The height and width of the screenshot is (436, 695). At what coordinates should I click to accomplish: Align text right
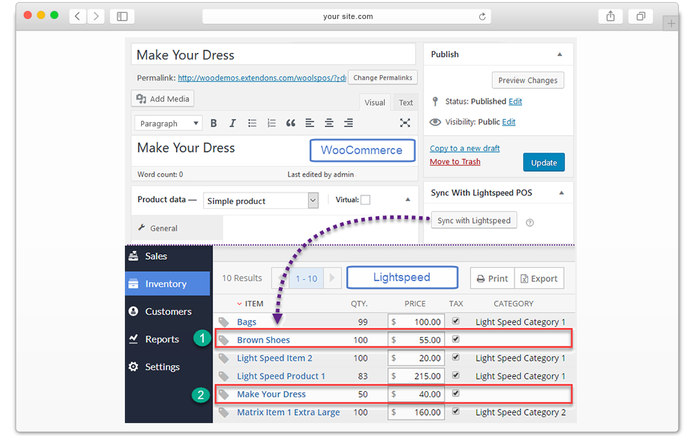point(349,123)
